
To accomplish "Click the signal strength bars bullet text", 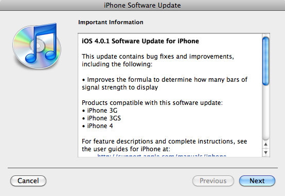I will pyautogui.click(x=165, y=83).
